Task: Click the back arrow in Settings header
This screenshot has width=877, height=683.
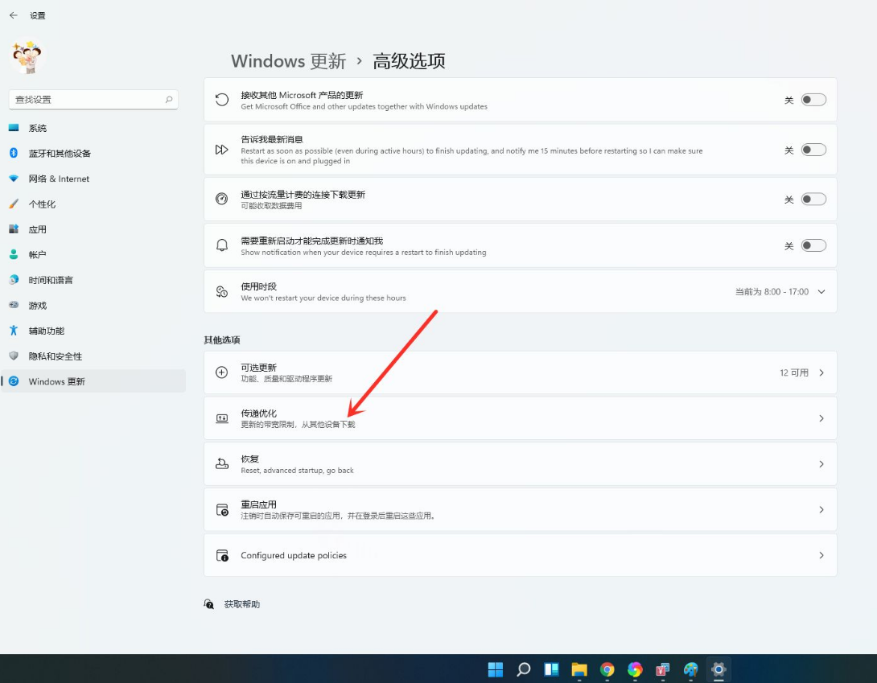Action: click(x=13, y=15)
